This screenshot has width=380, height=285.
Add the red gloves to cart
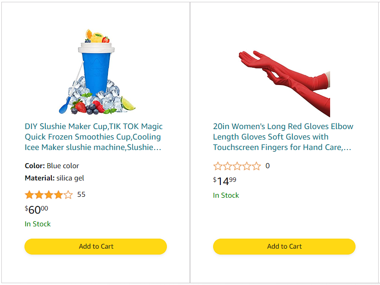(284, 246)
